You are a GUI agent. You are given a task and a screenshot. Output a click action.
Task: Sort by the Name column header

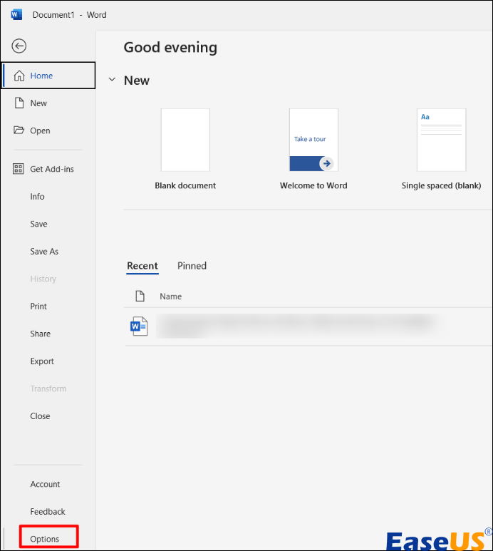171,297
